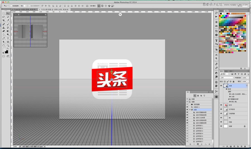This screenshot has width=251, height=149.
Task: Toggle visibility of 无限光 1 in 3D panel
Action: click(187, 107)
